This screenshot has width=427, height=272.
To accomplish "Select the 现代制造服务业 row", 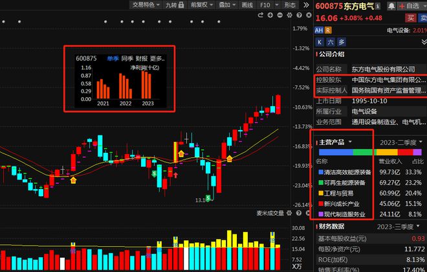I will [370, 214].
